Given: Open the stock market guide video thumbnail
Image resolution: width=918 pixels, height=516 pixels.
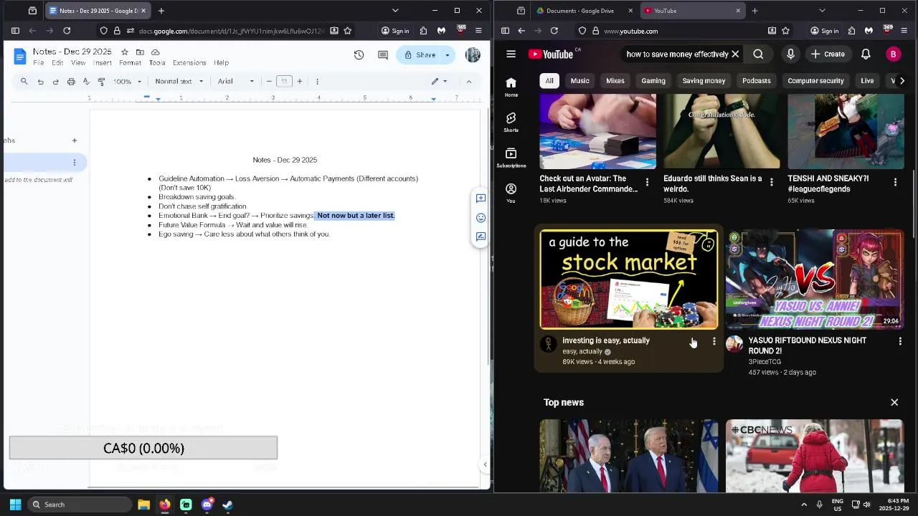Looking at the screenshot, I should [628, 279].
